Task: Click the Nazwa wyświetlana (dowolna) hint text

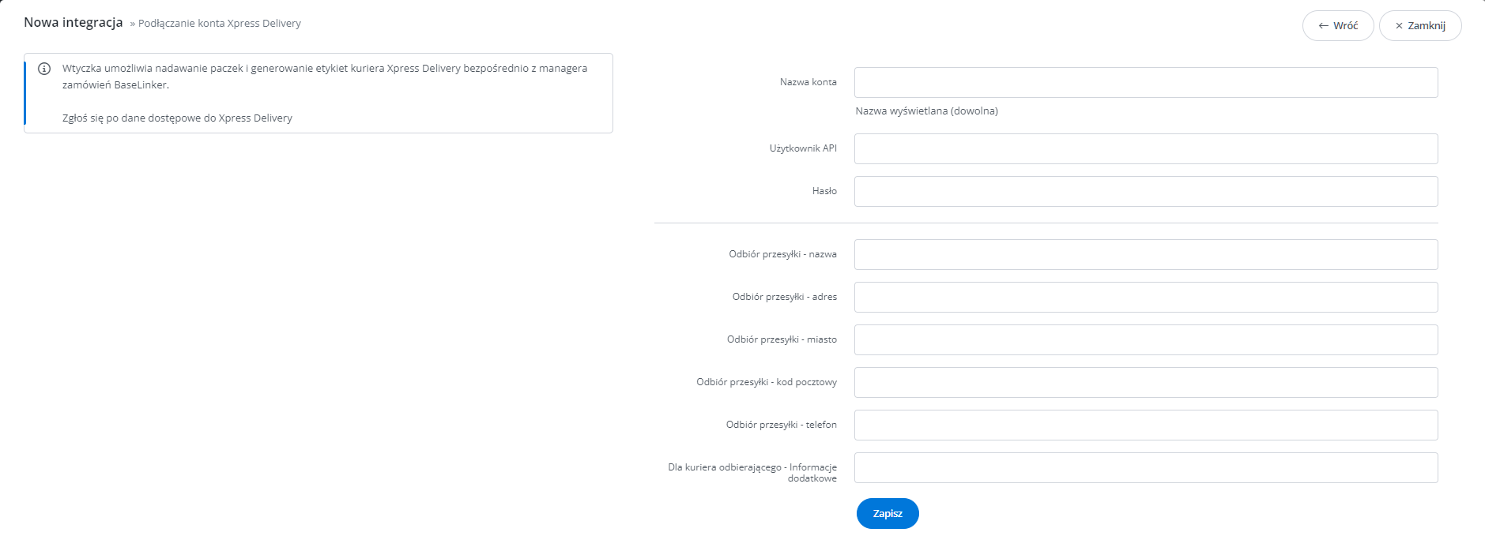Action: point(926,111)
